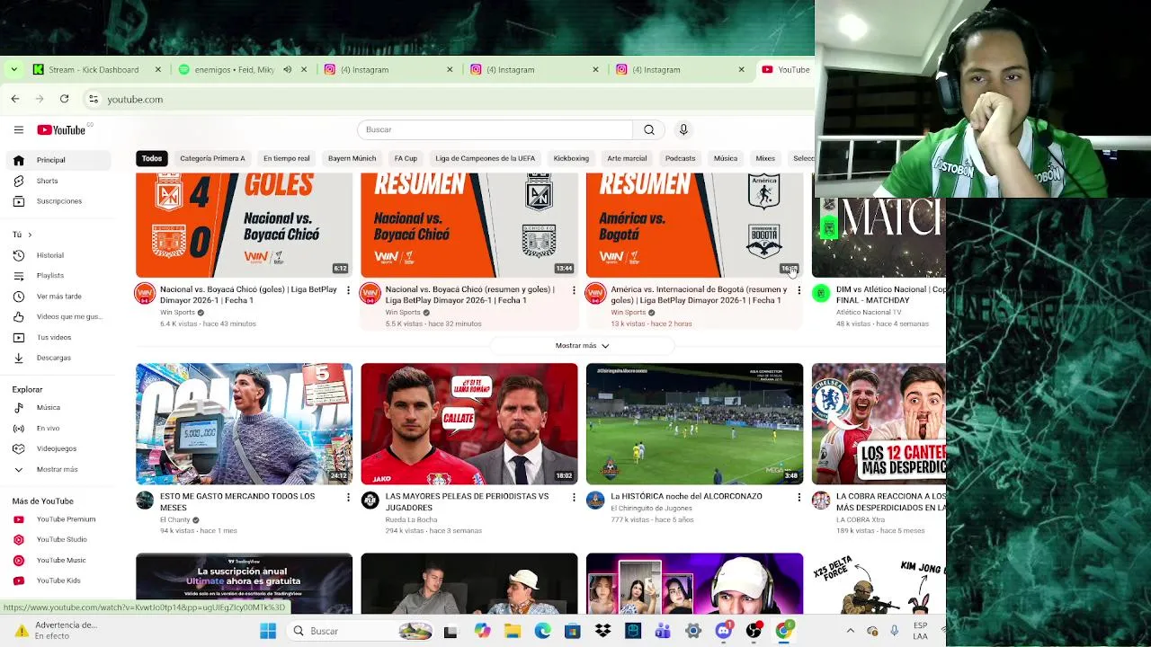
Task: Open the title LAS MAYORES PELEAS DE PERIODISTAS
Action: point(467,501)
